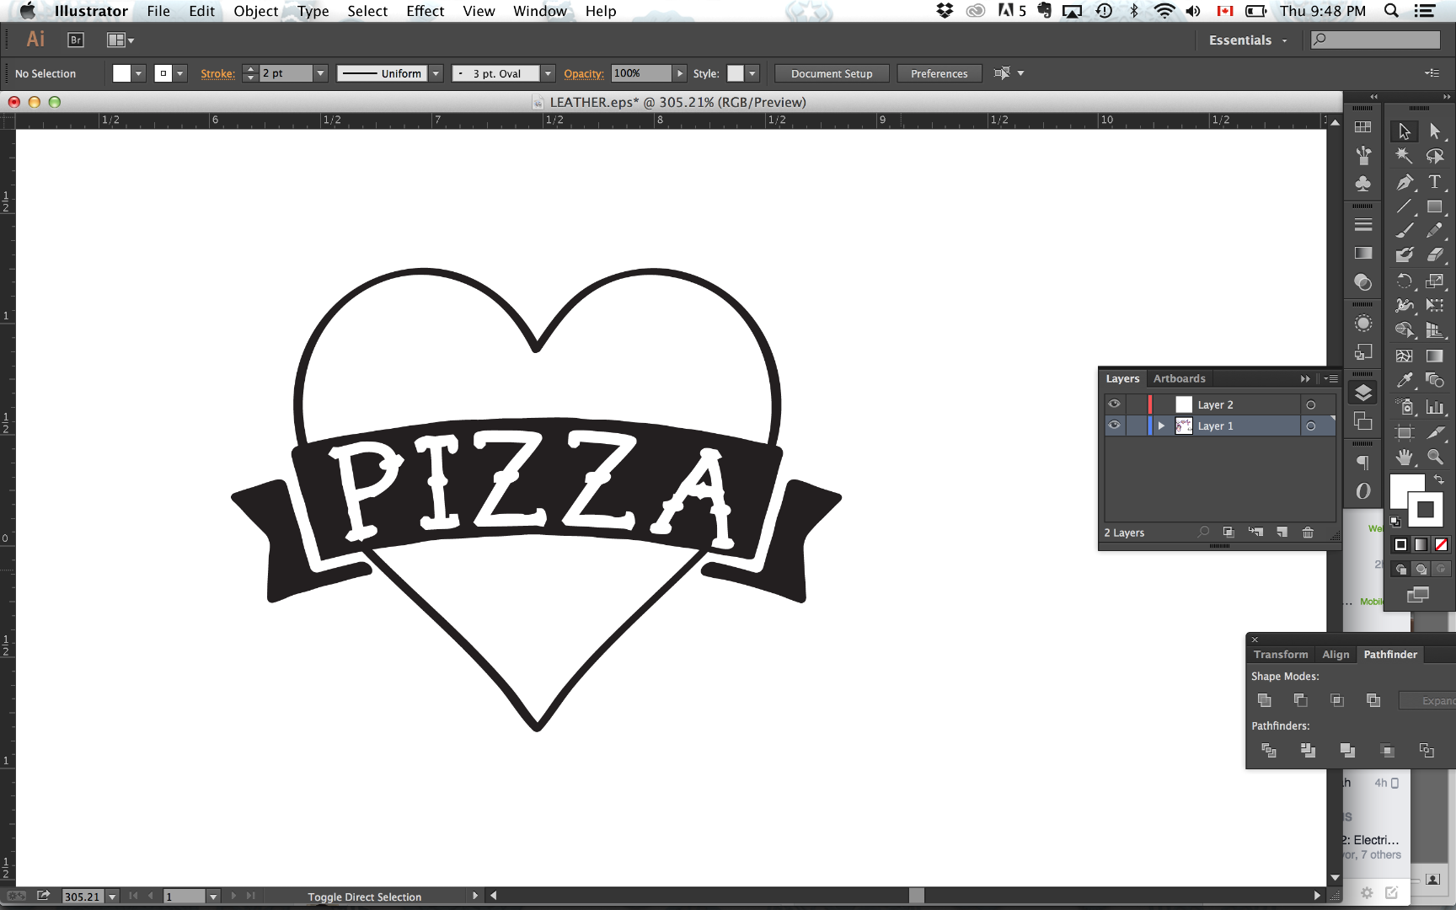The image size is (1456, 910).
Task: Open Uniform width profile dropdown
Action: point(436,73)
